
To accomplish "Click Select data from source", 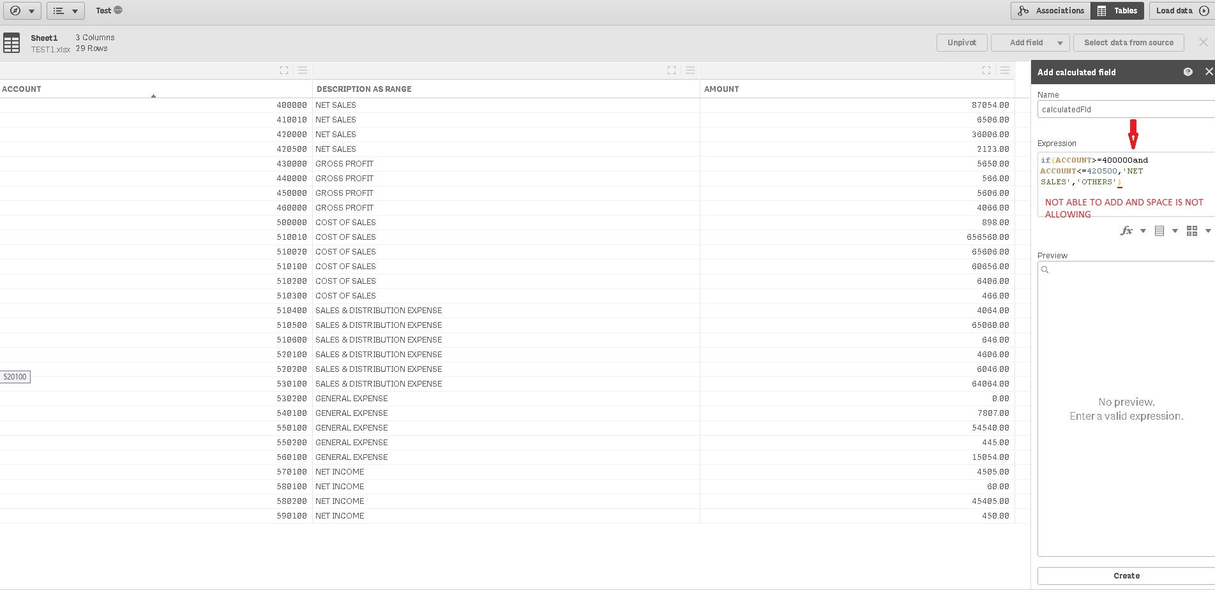I will pyautogui.click(x=1129, y=43).
